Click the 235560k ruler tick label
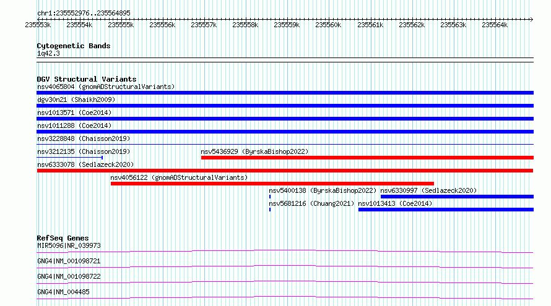 point(328,25)
